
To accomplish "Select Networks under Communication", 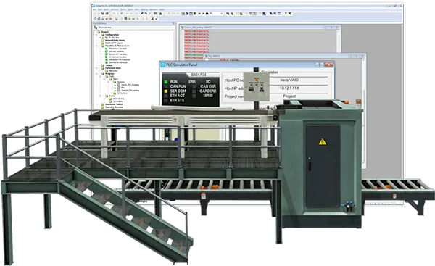I will tap(113, 71).
